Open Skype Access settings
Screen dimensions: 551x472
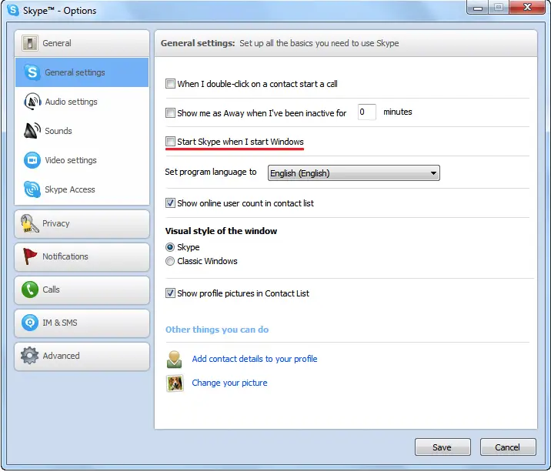click(x=82, y=189)
